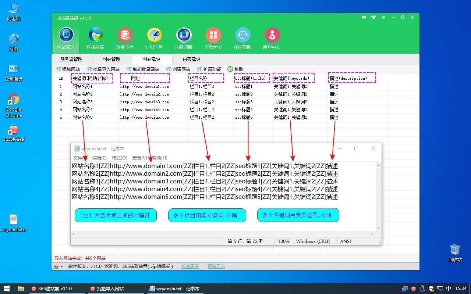
Task: Click the 创建网站 toolbar item
Action: point(178,69)
